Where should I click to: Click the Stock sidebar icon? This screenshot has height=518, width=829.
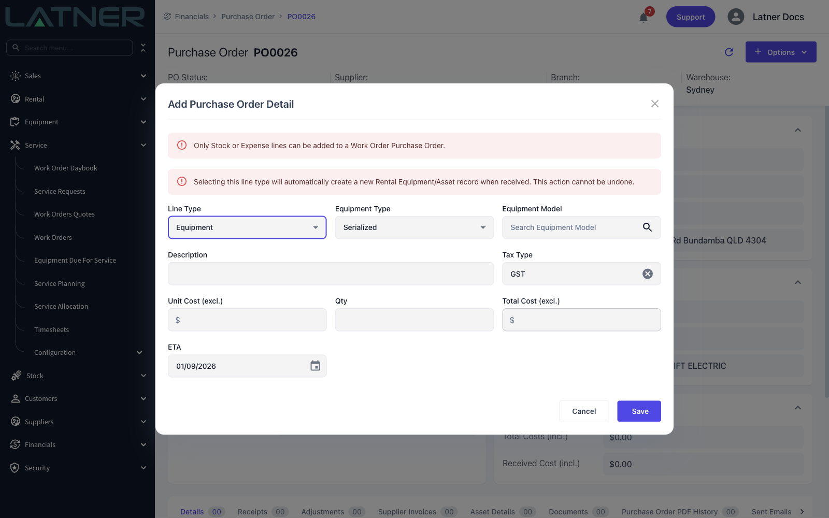16,376
